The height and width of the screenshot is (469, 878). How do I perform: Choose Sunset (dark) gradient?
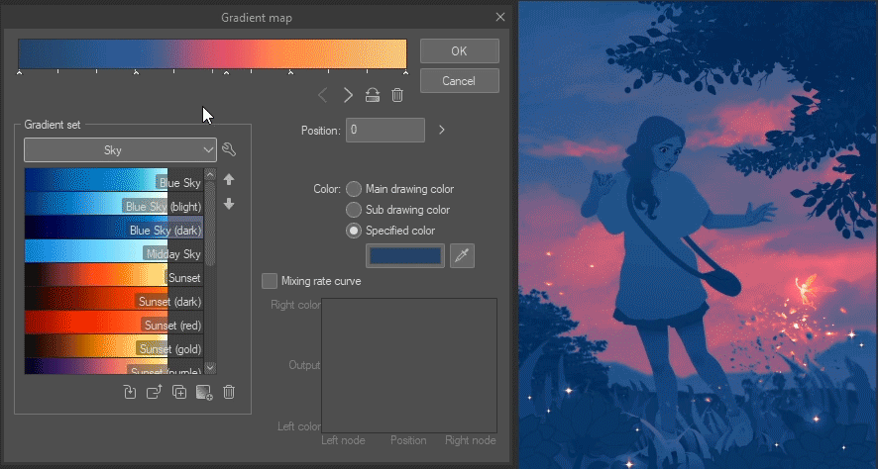[114, 299]
